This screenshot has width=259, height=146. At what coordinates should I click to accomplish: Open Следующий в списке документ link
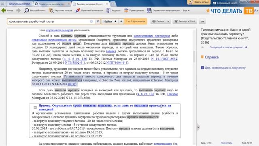click(226, 47)
